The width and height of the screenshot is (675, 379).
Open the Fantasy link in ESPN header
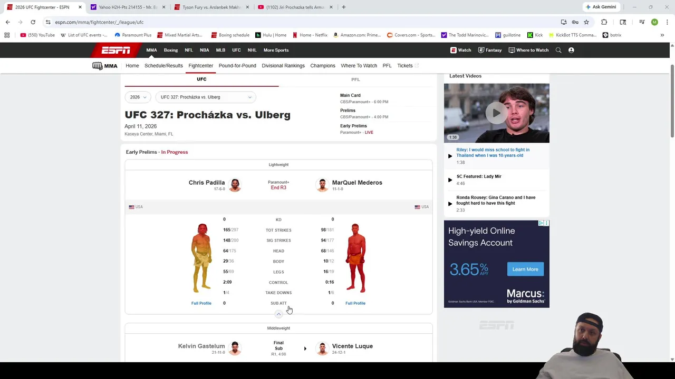coord(490,50)
